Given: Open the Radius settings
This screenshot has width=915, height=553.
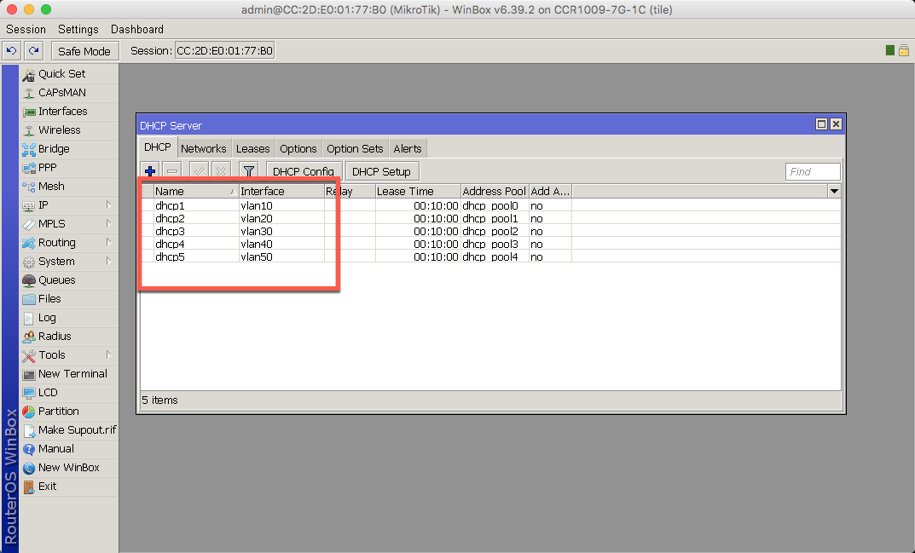Looking at the screenshot, I should [69, 336].
